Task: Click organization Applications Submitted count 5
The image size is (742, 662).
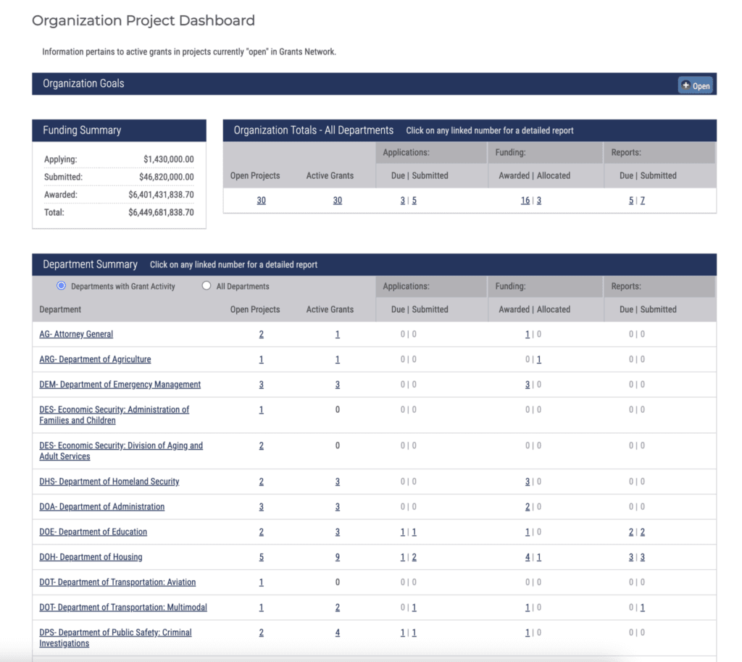Action: 414,201
